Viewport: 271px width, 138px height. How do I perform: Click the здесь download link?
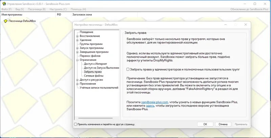[150, 106]
